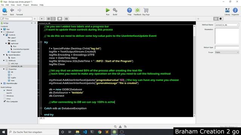241x135 pixels.
Task: Open Visual Studio Code from the taskbar
Action: tap(85, 132)
